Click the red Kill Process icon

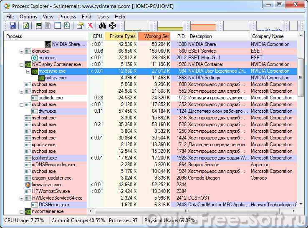[91, 25]
